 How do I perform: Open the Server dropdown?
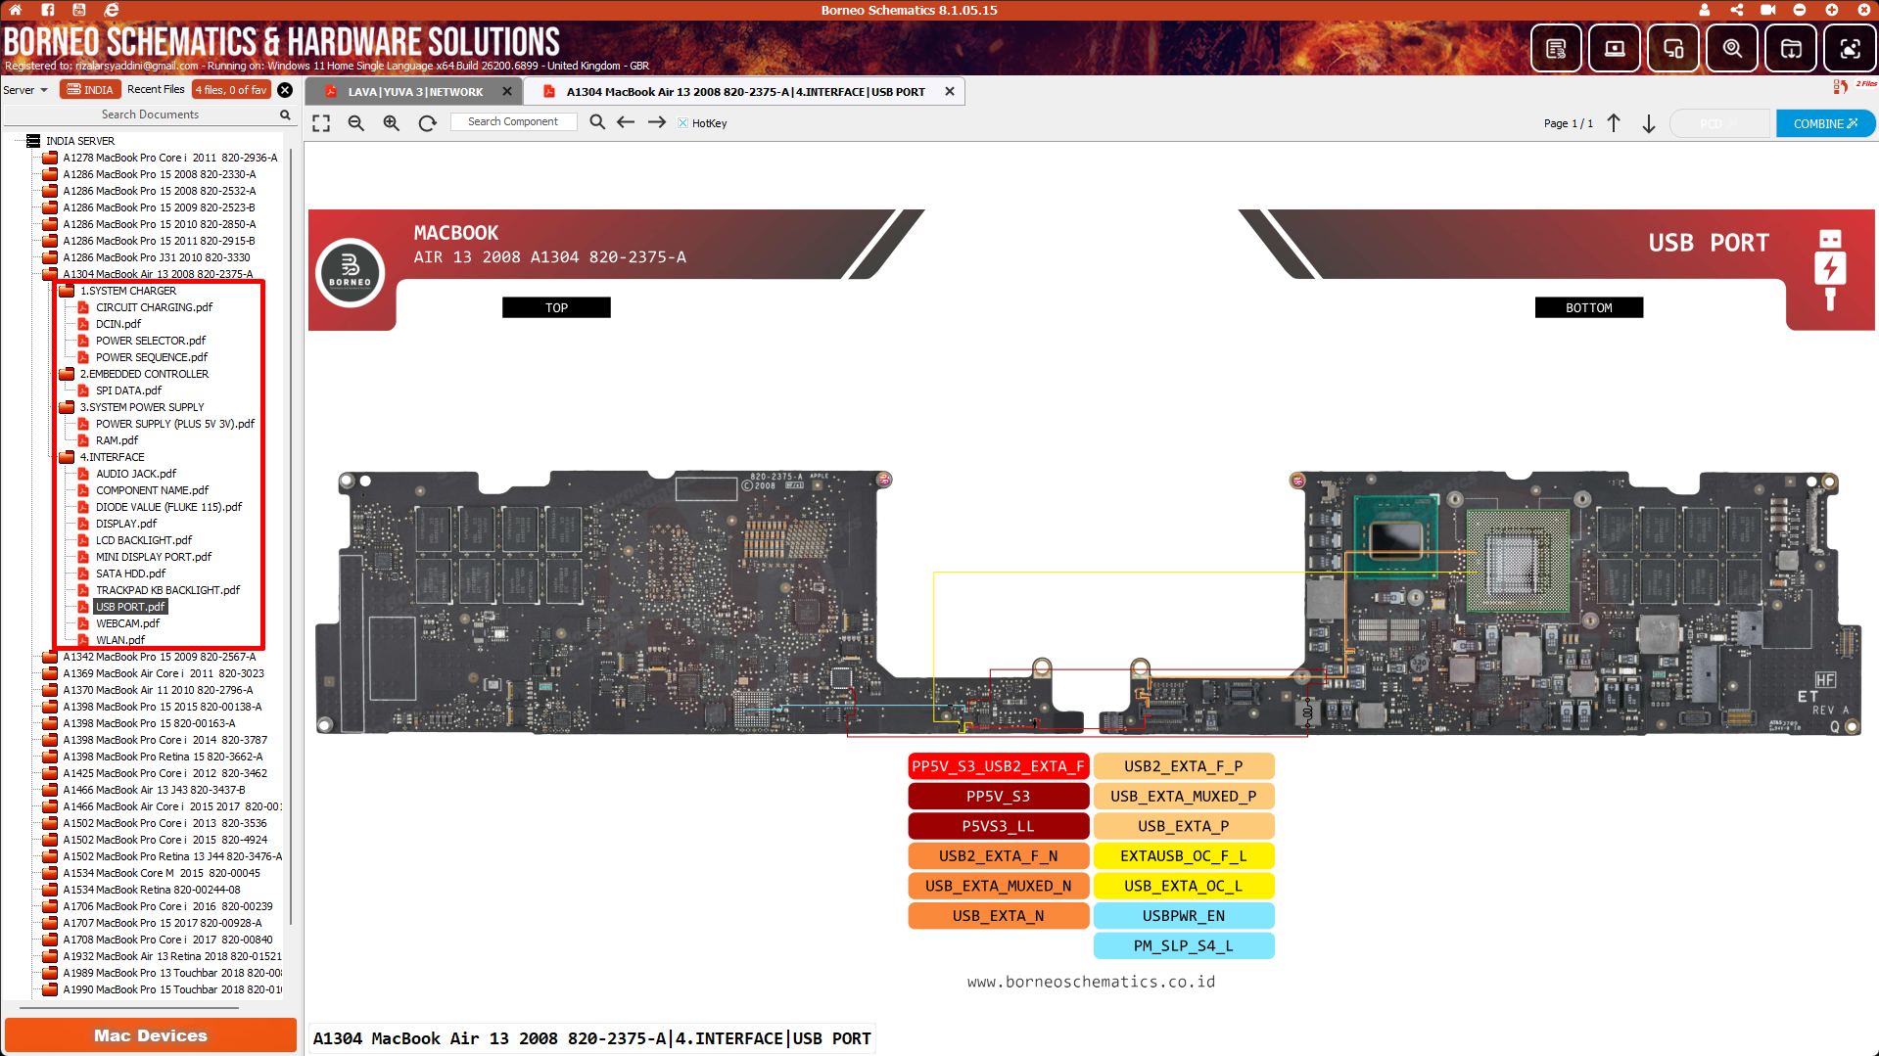pos(25,90)
